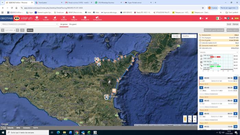
Task: Click the alert warning triangle icon
Action: coord(232,18)
